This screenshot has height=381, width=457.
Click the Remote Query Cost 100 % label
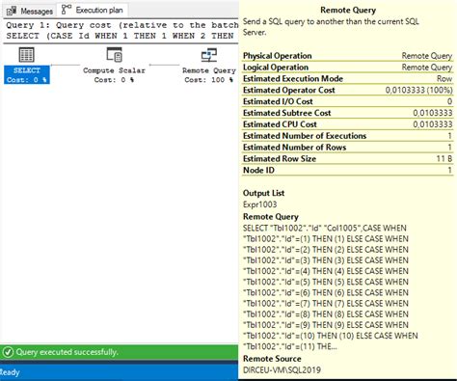(x=209, y=75)
